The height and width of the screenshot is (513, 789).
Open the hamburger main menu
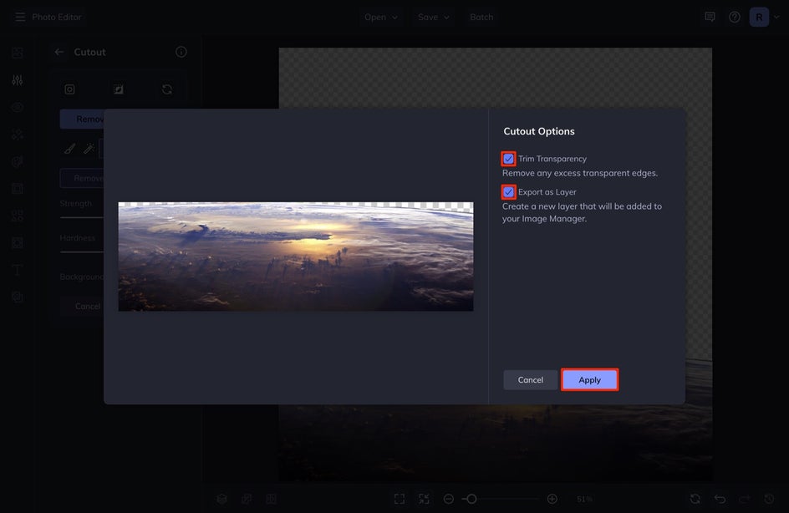(x=20, y=17)
